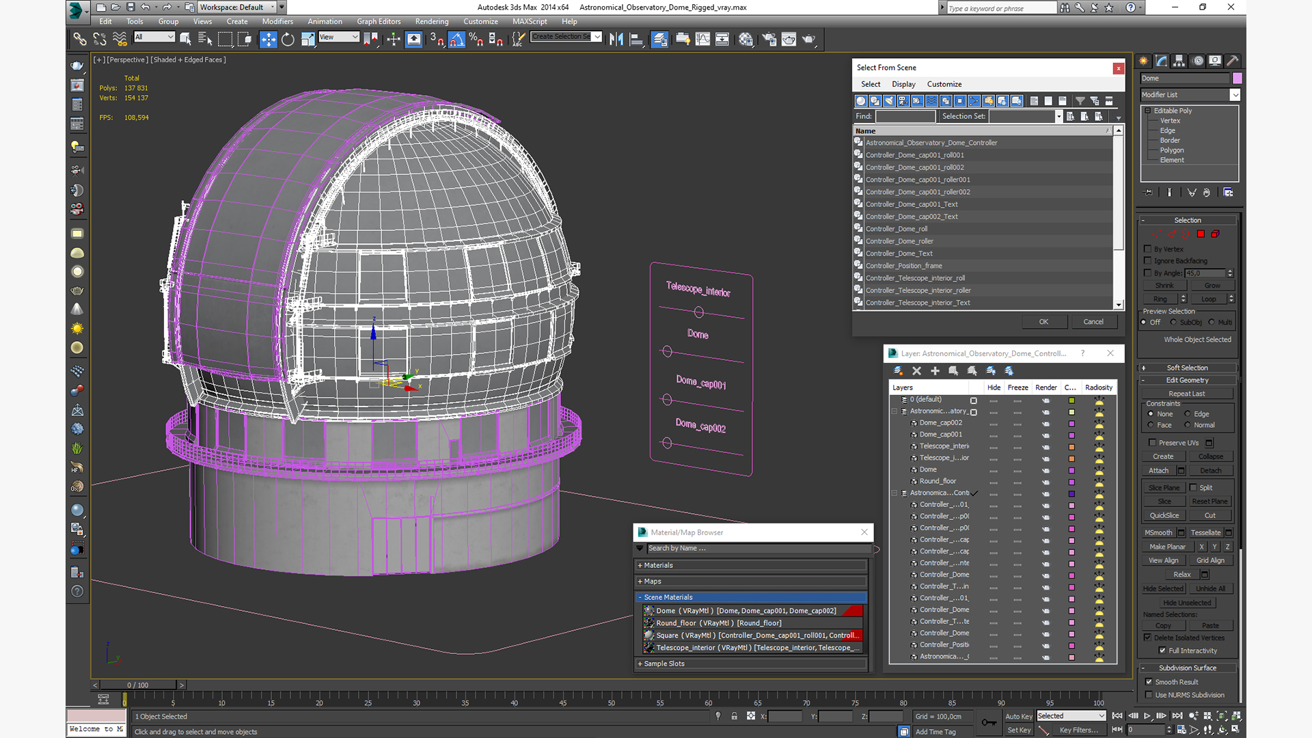Add selected objects to layer plus icon
Image resolution: width=1312 pixels, height=738 pixels.
935,370
